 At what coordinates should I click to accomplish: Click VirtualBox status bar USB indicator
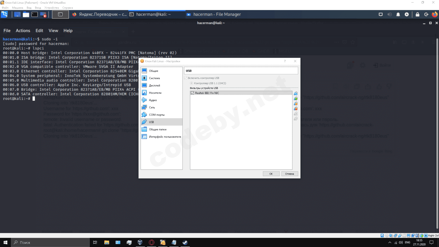(x=400, y=235)
